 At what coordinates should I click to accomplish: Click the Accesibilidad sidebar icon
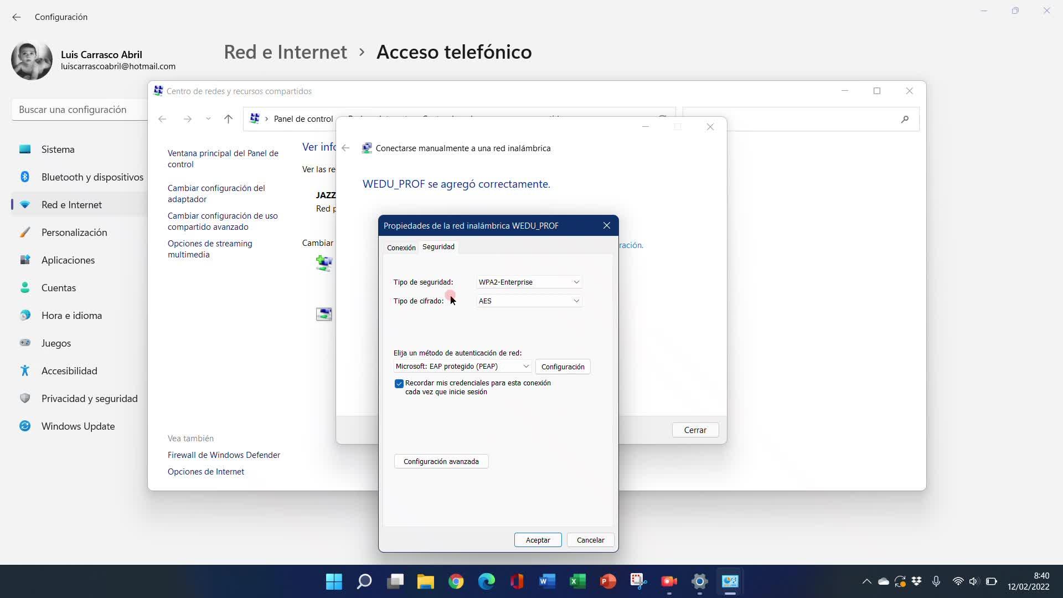coord(25,370)
